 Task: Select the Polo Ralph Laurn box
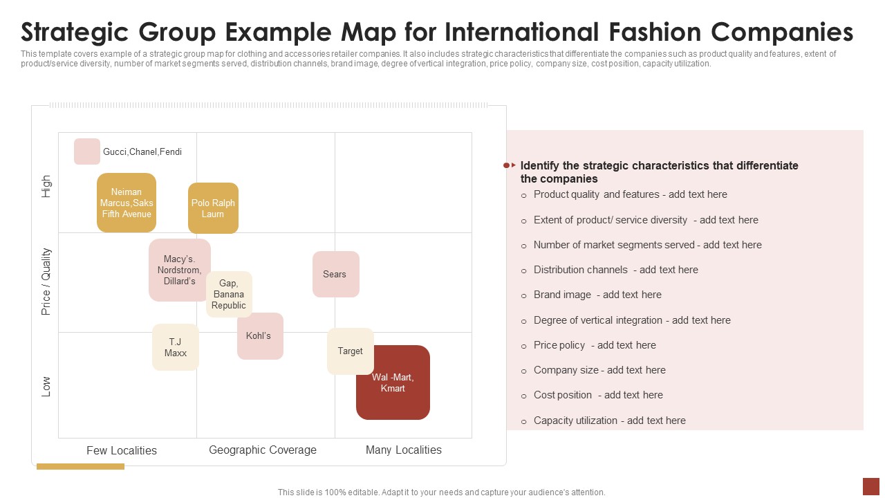coord(213,208)
